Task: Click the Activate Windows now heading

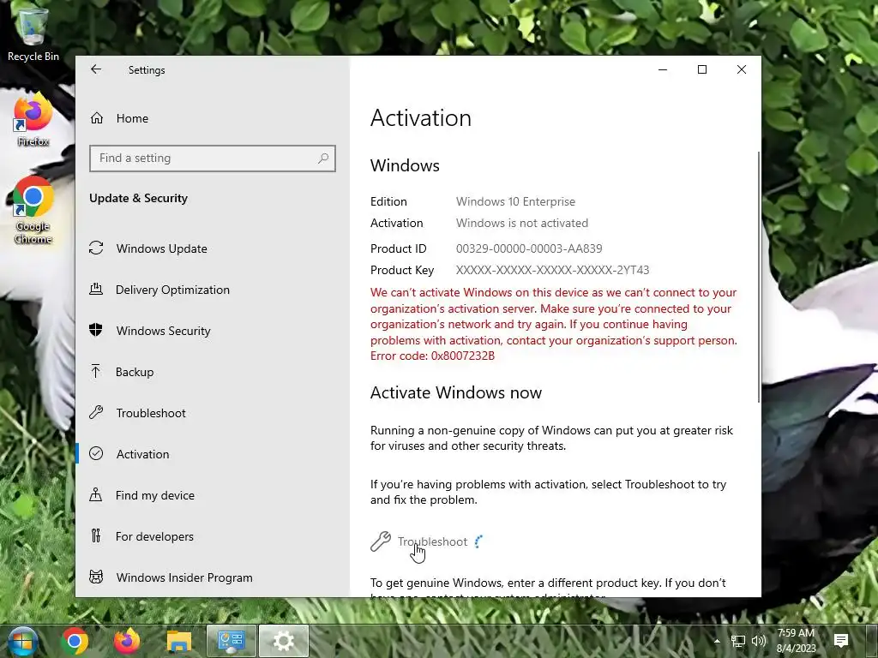Action: click(456, 392)
